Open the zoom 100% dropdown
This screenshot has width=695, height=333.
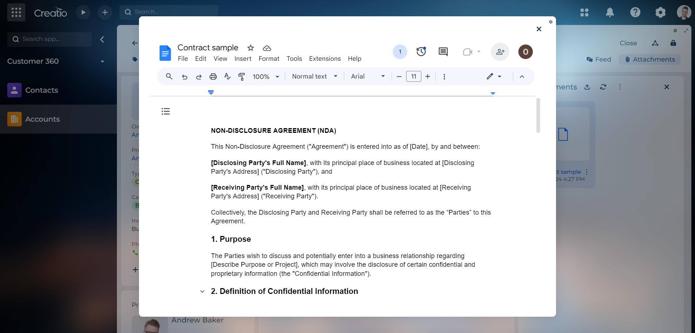pyautogui.click(x=266, y=76)
